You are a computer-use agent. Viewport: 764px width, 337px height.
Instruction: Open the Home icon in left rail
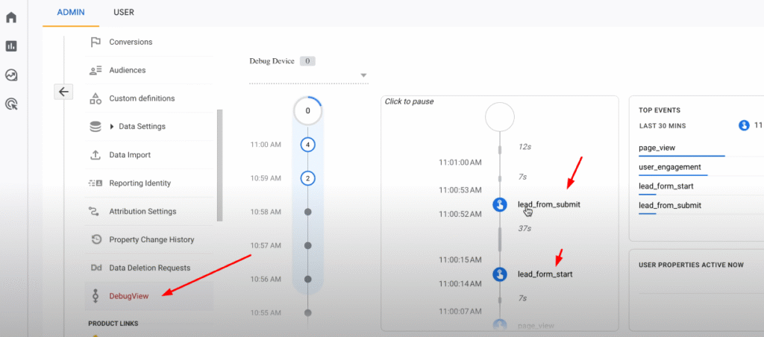(x=11, y=18)
